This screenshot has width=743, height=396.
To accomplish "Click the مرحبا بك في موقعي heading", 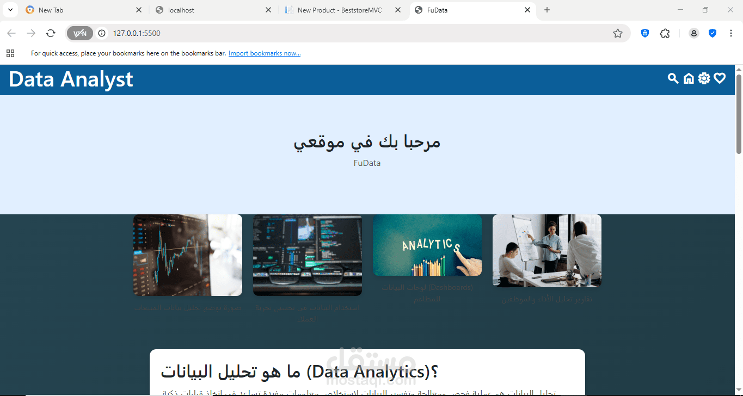I will 367,141.
